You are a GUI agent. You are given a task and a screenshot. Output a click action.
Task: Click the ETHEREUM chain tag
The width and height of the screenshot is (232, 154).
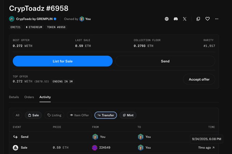pyautogui.click(x=34, y=27)
